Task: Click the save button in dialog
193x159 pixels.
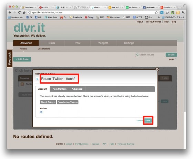Action: (148, 121)
